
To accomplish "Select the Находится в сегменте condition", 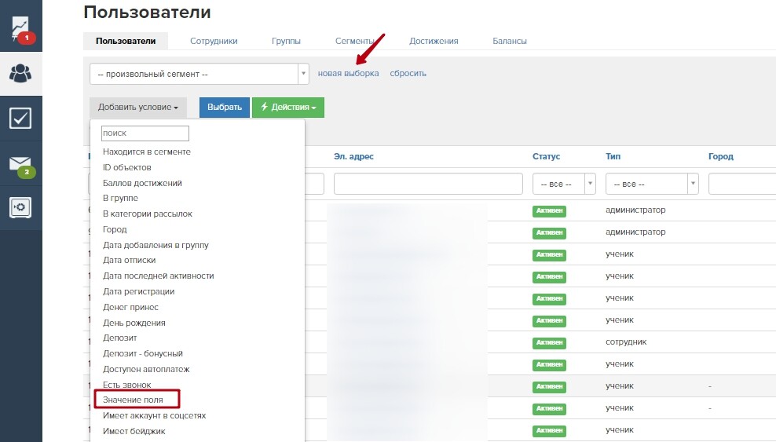I will point(147,152).
